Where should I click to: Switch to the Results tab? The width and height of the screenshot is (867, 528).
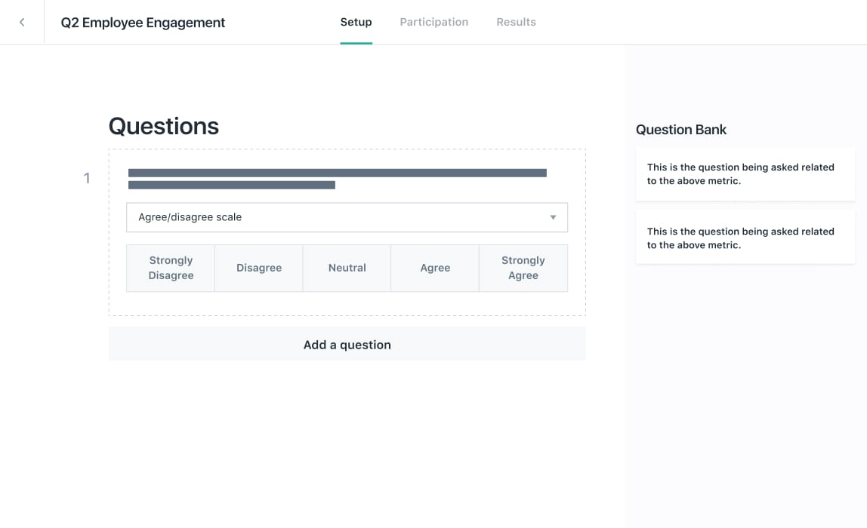click(516, 21)
